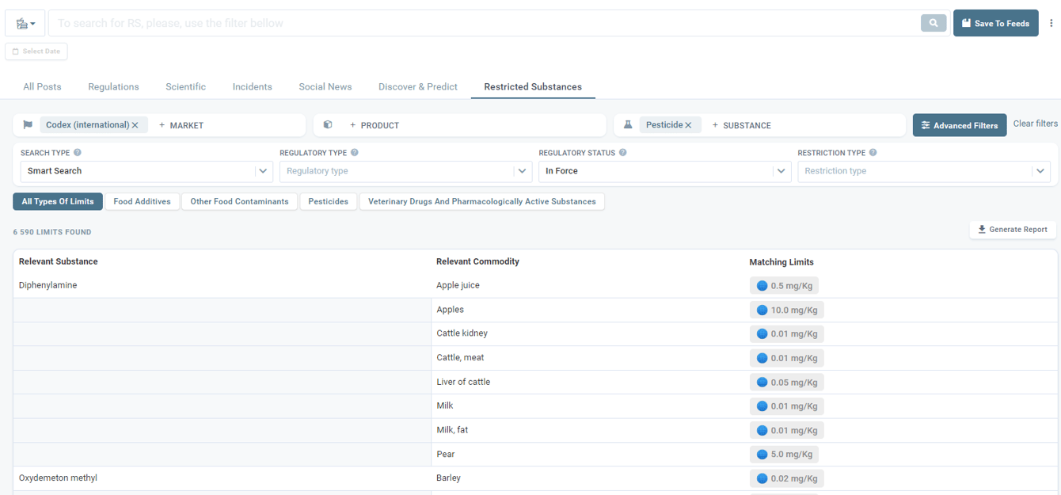Remove the Pesticide substance filter chip
The height and width of the screenshot is (495, 1061).
coord(688,125)
